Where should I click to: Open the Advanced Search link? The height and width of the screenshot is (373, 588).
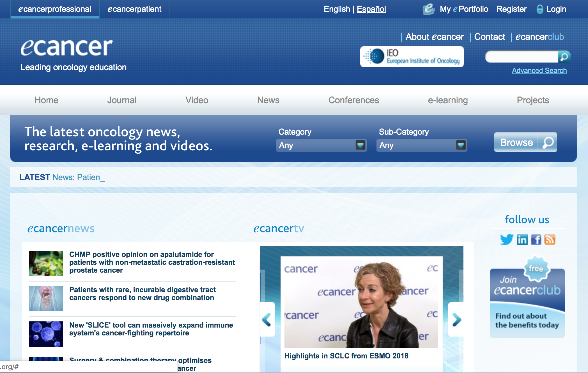click(x=539, y=70)
